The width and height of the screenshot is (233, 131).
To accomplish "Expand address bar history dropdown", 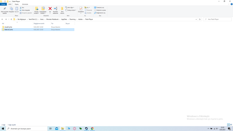I will (196, 19).
